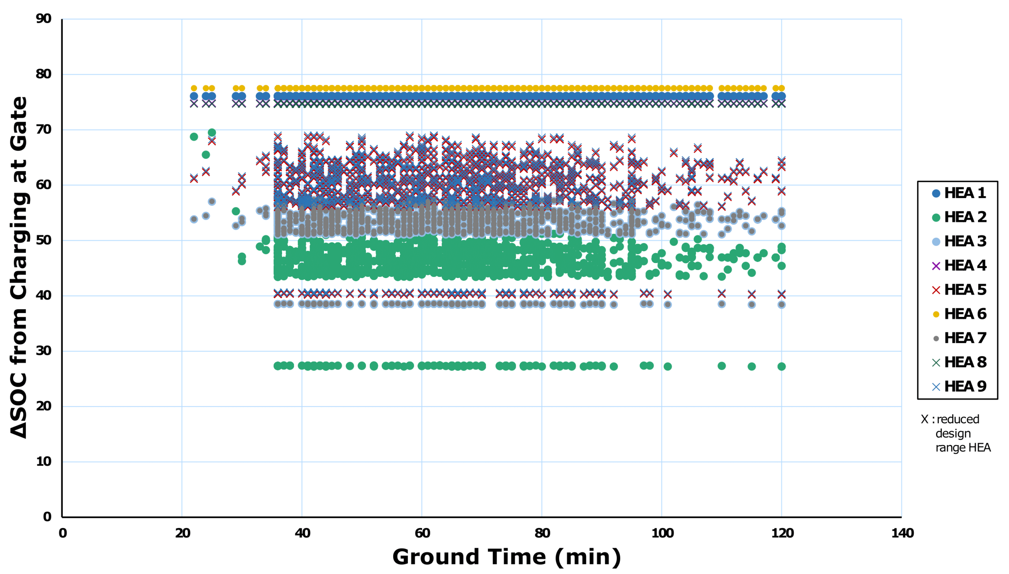
Task: Click the HEA 6 yellow legend marker
Action: 936,314
